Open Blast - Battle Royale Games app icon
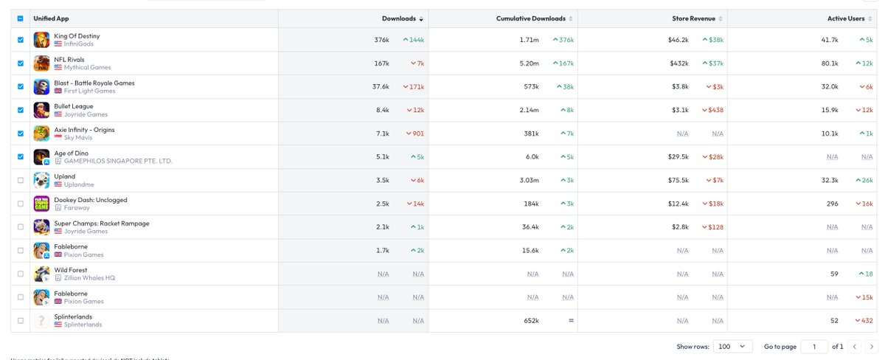This screenshot has height=360, width=885. pyautogui.click(x=41, y=87)
